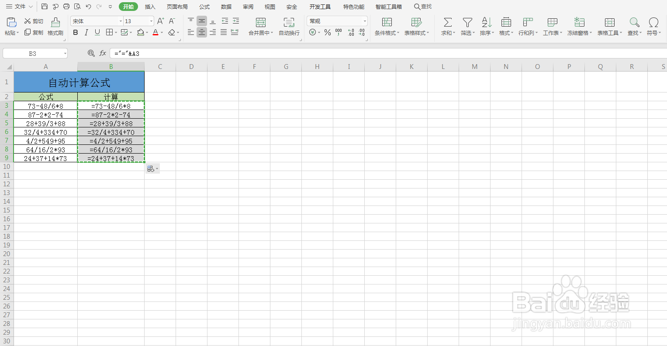The image size is (667, 346).
Task: Click the Undo arrow
Action: click(x=89, y=7)
